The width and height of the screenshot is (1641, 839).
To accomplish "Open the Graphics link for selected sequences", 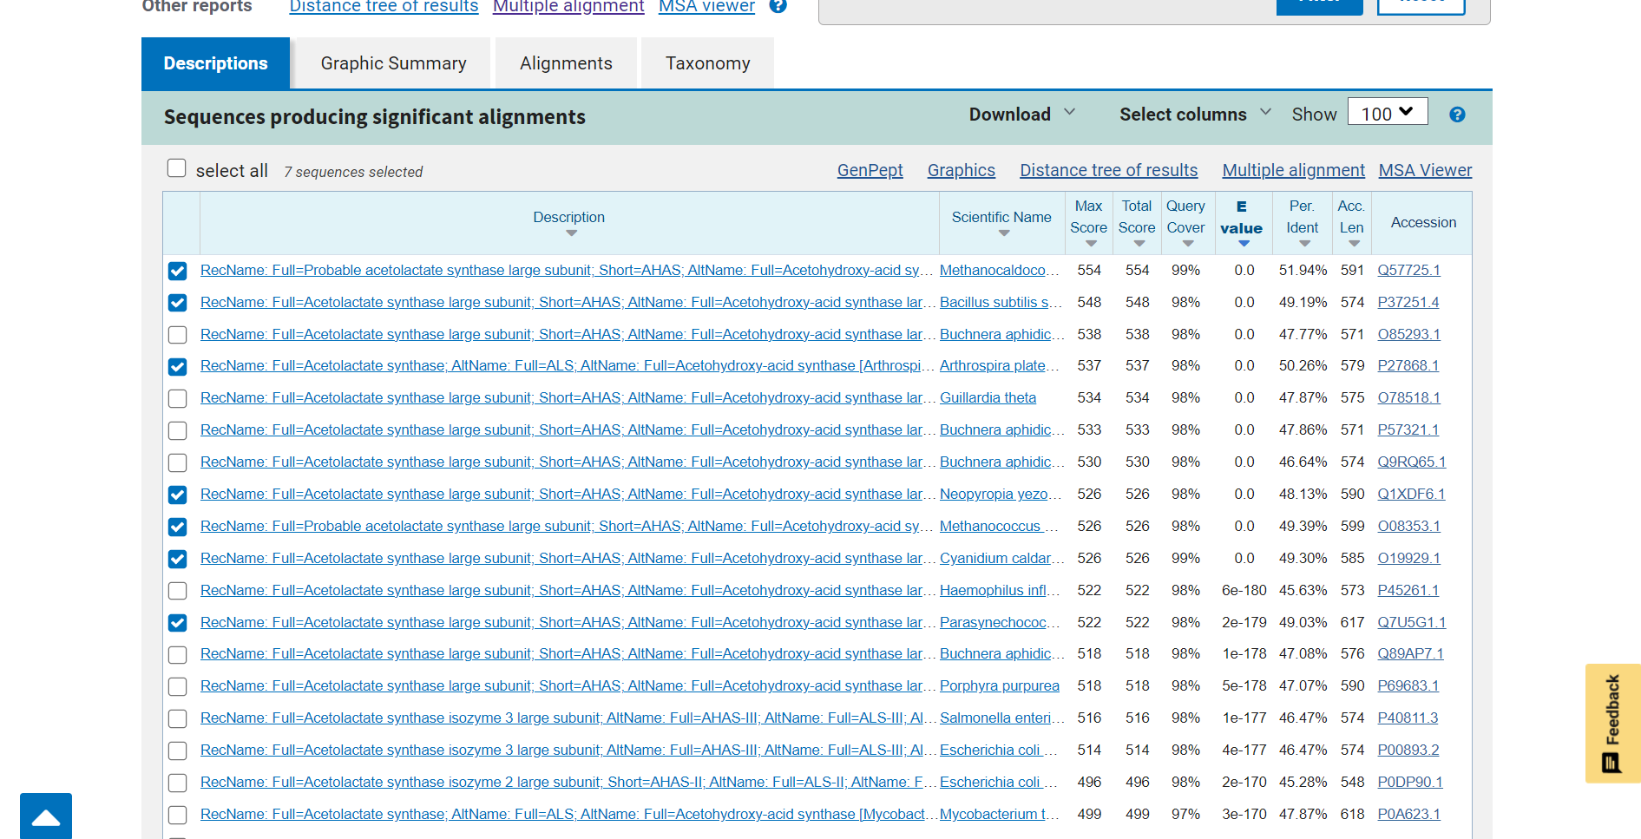I will (961, 171).
